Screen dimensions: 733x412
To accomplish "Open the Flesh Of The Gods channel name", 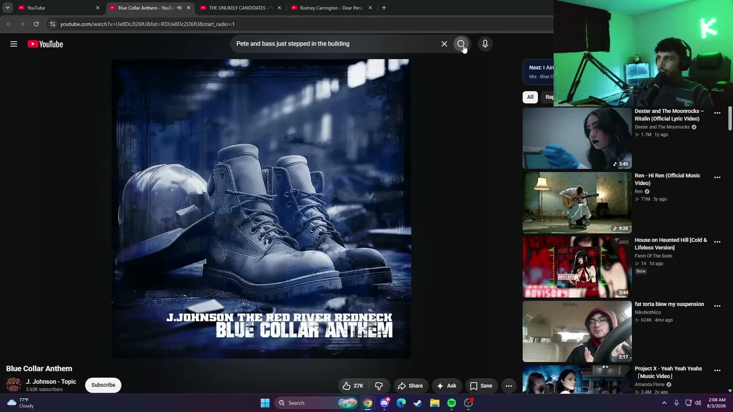I will pos(653,256).
